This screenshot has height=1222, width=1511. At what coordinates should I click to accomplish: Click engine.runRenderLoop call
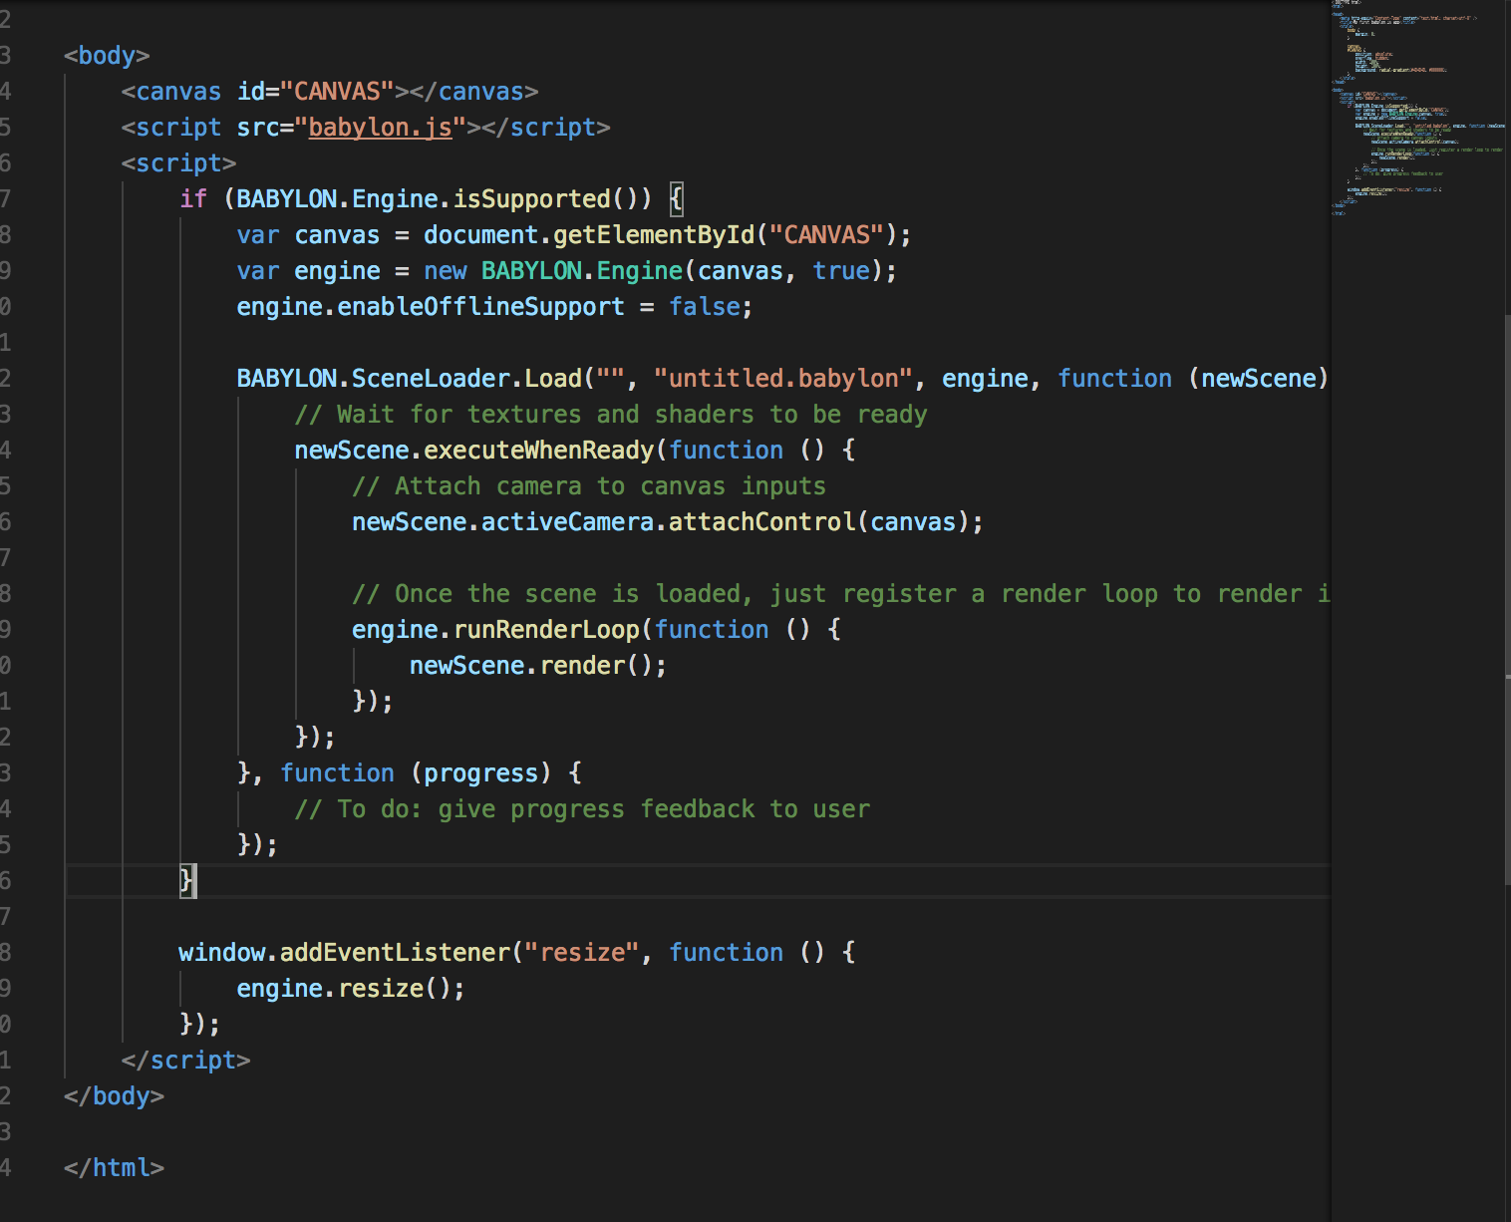point(495,630)
